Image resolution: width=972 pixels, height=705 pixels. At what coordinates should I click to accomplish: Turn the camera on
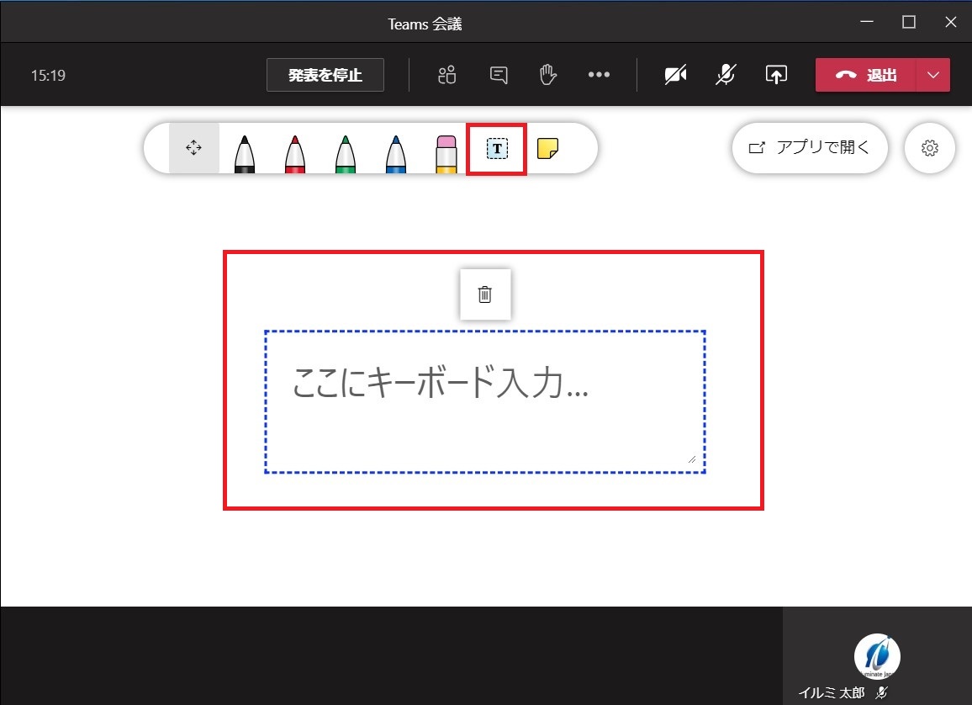(675, 75)
